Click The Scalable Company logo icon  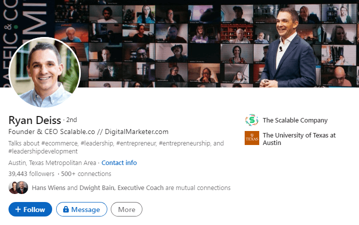click(251, 120)
